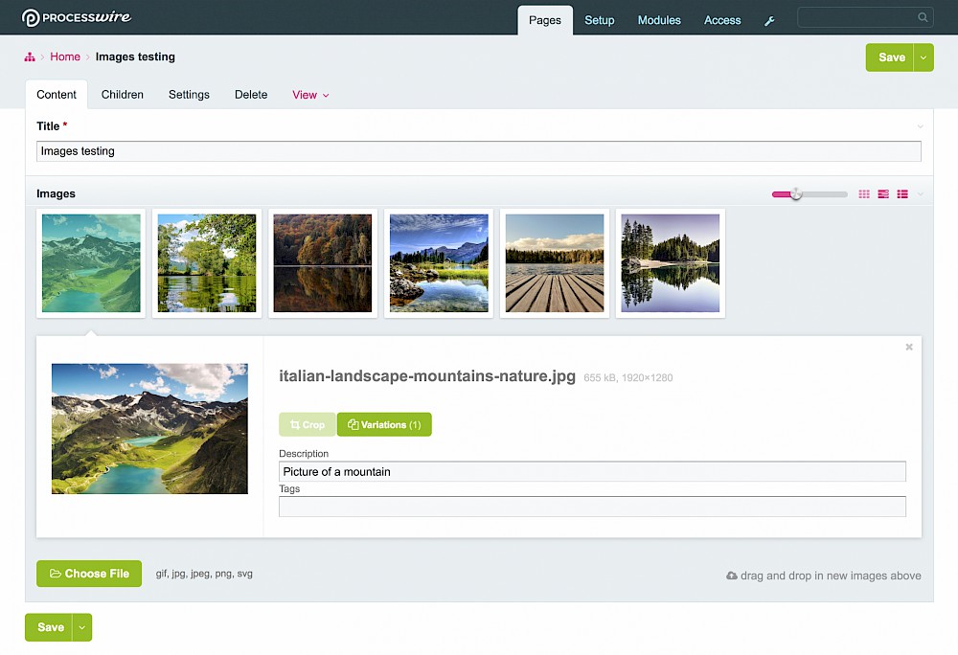Collapse the Images field header
The image size is (958, 655).
(x=56, y=193)
